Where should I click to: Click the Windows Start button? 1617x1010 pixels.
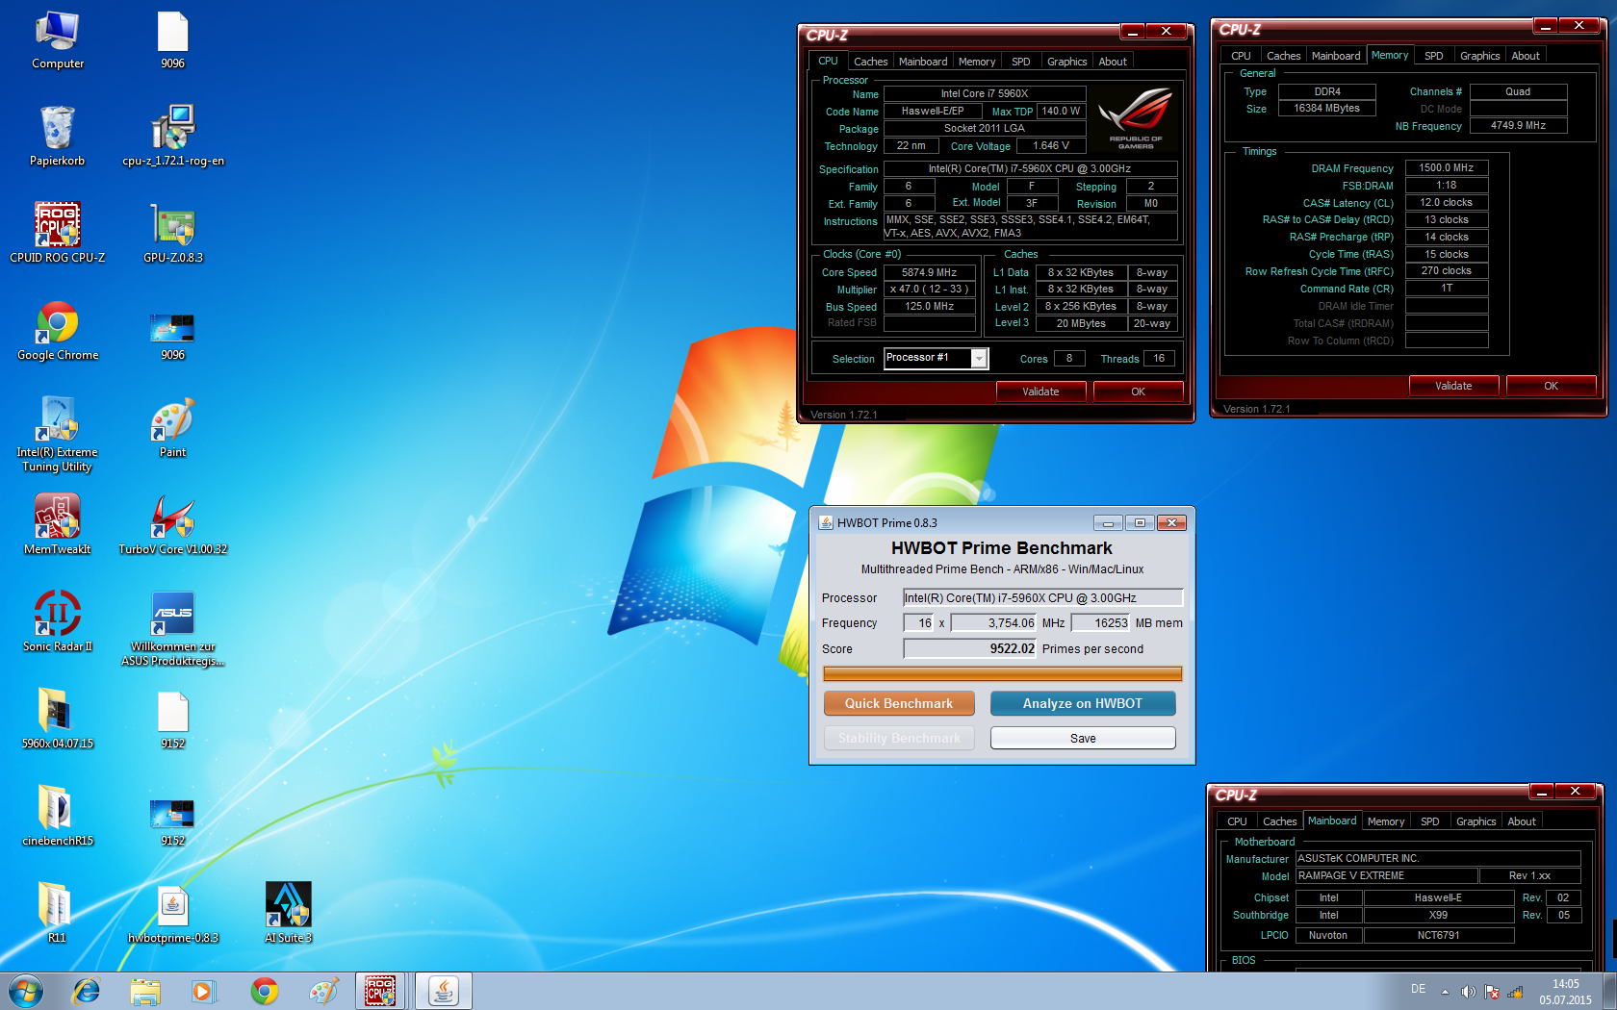tap(26, 991)
